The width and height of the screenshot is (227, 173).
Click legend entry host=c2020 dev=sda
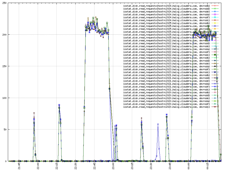[x=171, y=101]
